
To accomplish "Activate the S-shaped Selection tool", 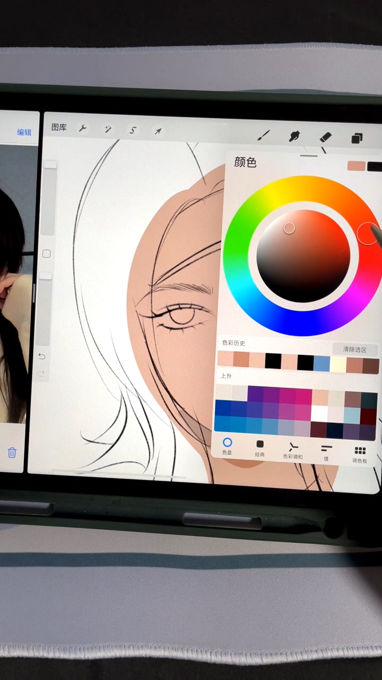I will 133,130.
